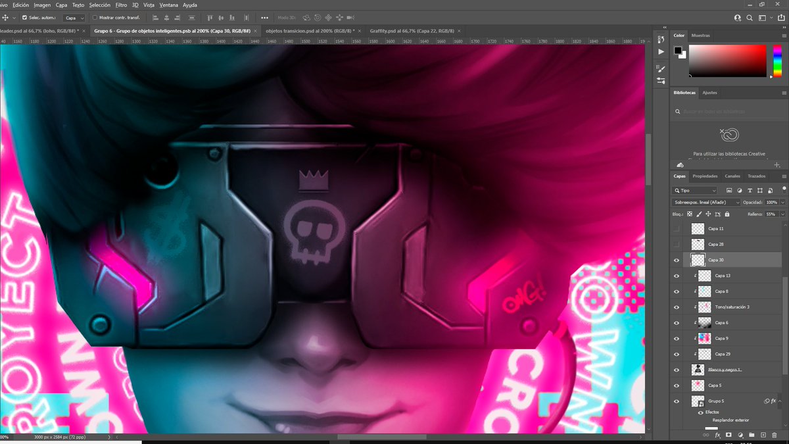Hide Tono/saturación 3 layer eye

coord(677,307)
